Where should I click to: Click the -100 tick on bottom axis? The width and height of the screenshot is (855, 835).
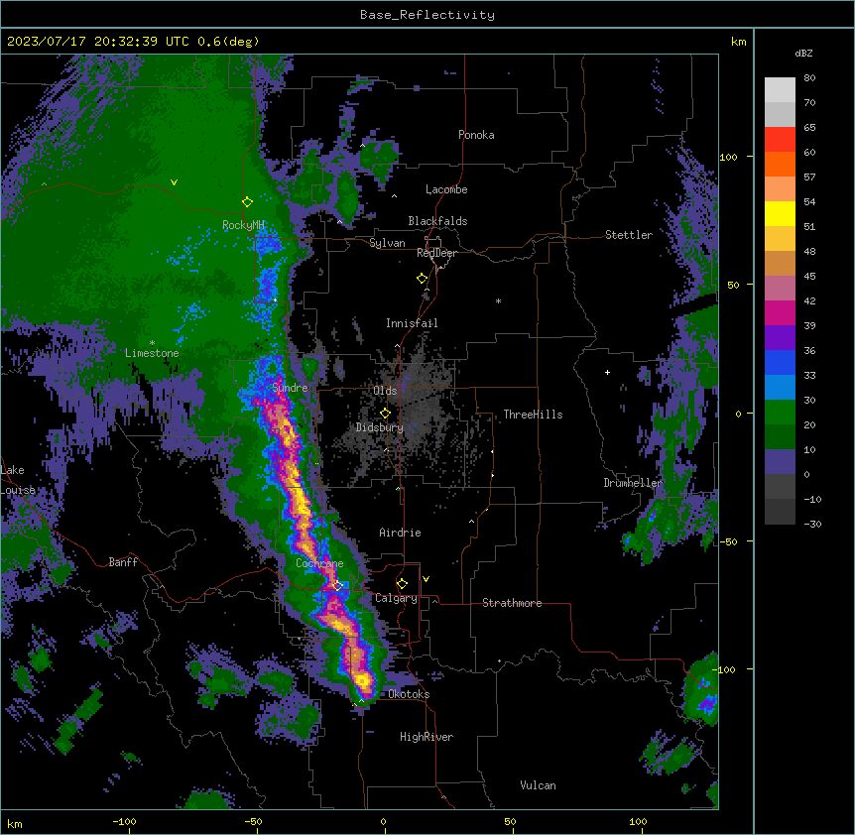tap(124, 821)
